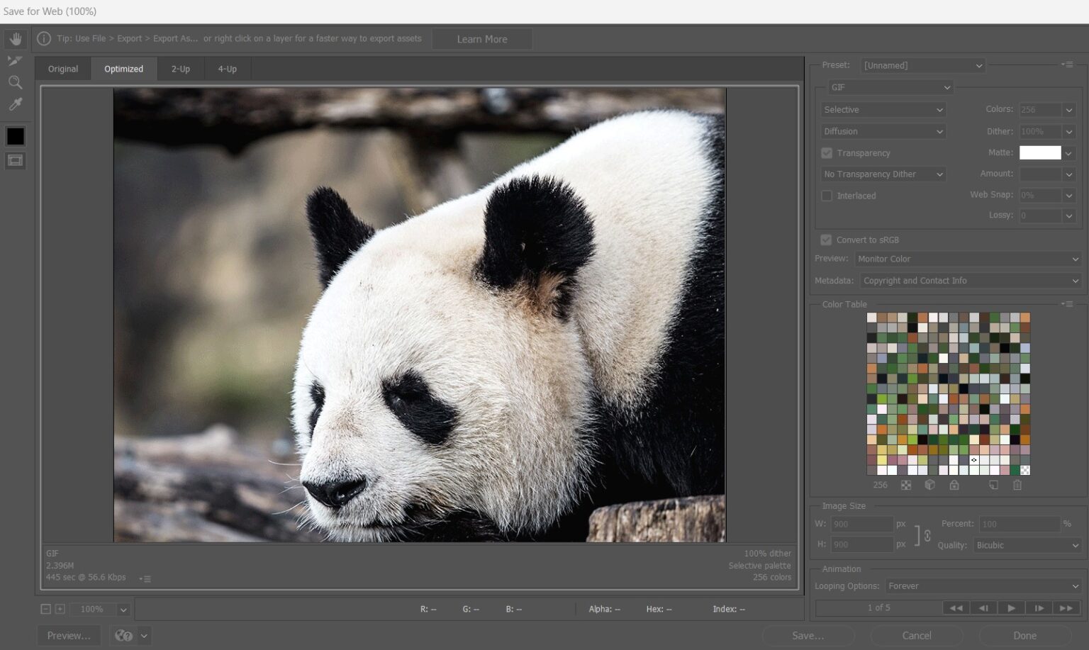The height and width of the screenshot is (650, 1089).
Task: Toggle Convert to sRGB
Action: (x=827, y=240)
